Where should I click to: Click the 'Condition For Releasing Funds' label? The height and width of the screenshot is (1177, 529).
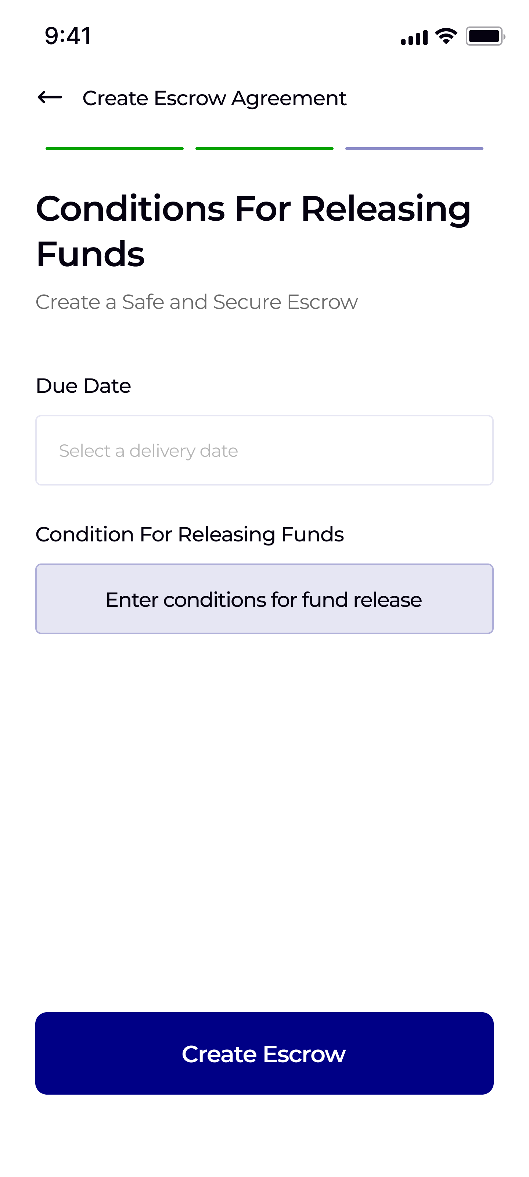click(x=190, y=534)
